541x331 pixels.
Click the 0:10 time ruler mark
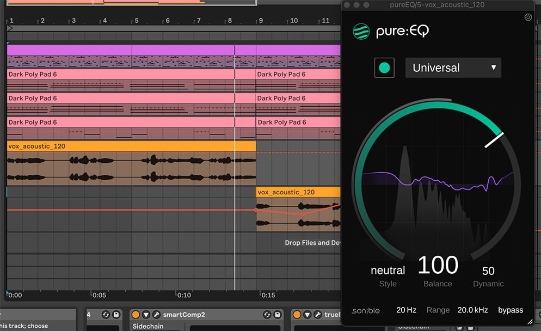point(184,295)
